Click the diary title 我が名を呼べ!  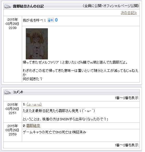[34, 20]
